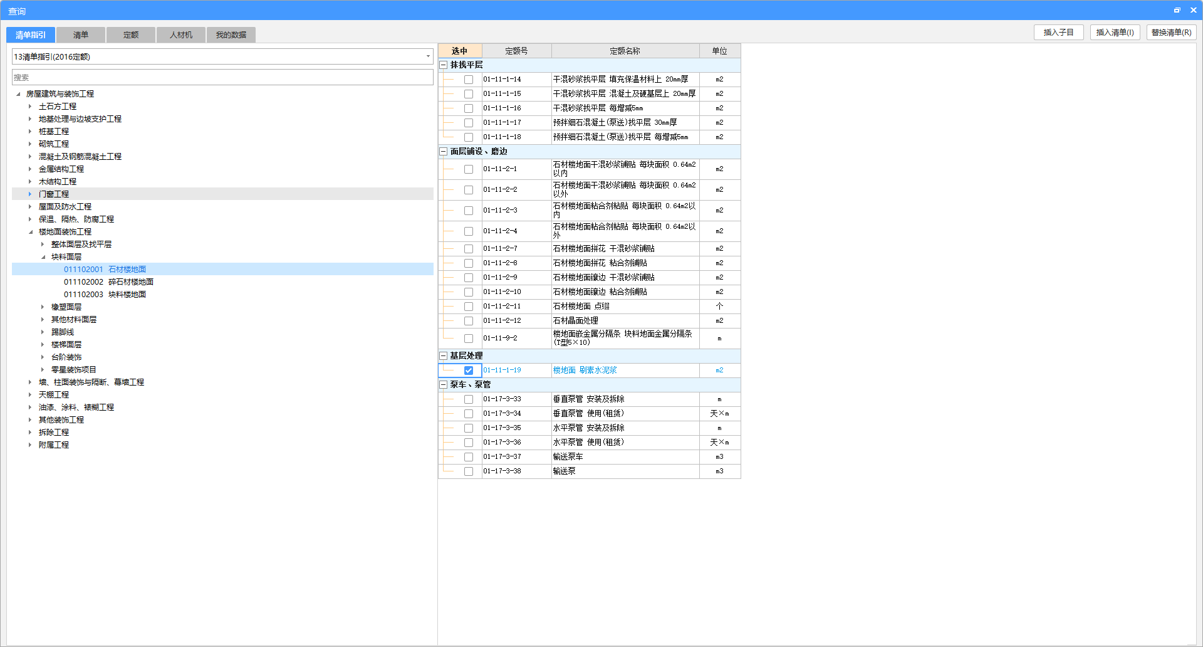
Task: Click the 定额名称 column header
Action: tap(625, 51)
